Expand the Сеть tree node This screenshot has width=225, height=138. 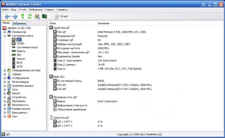[5, 90]
